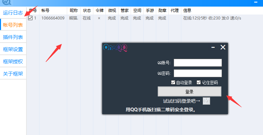Click the 在线 status cell
263x135 pixels.
pyautogui.click(x=87, y=18)
